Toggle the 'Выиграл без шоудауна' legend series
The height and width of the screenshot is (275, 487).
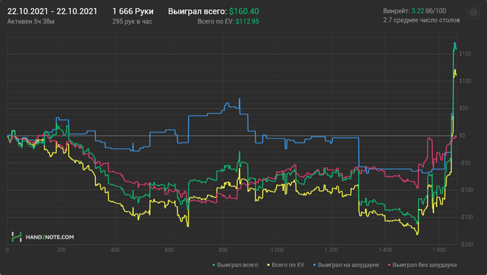pyautogui.click(x=422, y=265)
